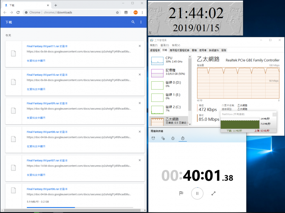Close the downloads Chrome tab
The height and width of the screenshot is (213, 285).
point(48,6)
